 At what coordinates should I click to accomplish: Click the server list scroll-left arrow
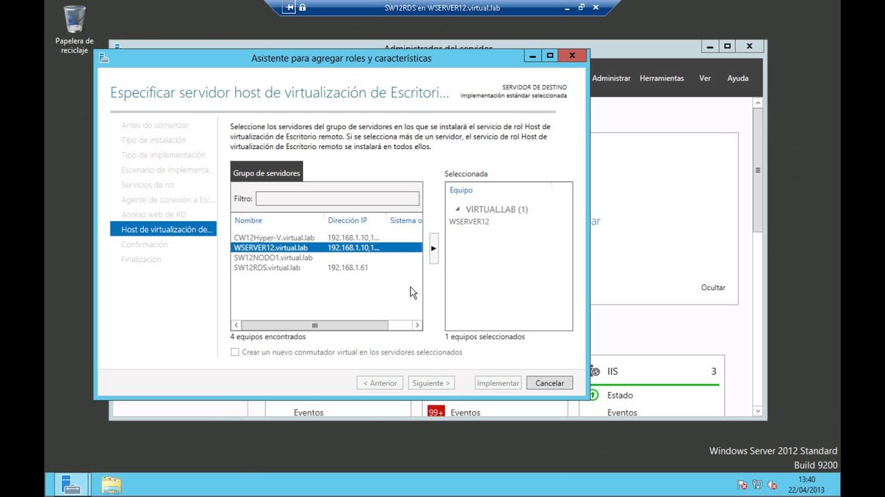236,325
